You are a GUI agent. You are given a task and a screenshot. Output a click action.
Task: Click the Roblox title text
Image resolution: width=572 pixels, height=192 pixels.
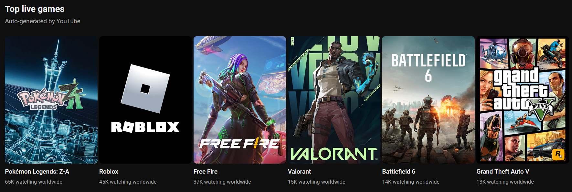[x=109, y=172]
